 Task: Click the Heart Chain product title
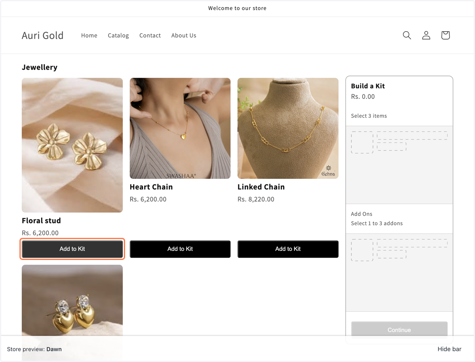[x=151, y=187]
